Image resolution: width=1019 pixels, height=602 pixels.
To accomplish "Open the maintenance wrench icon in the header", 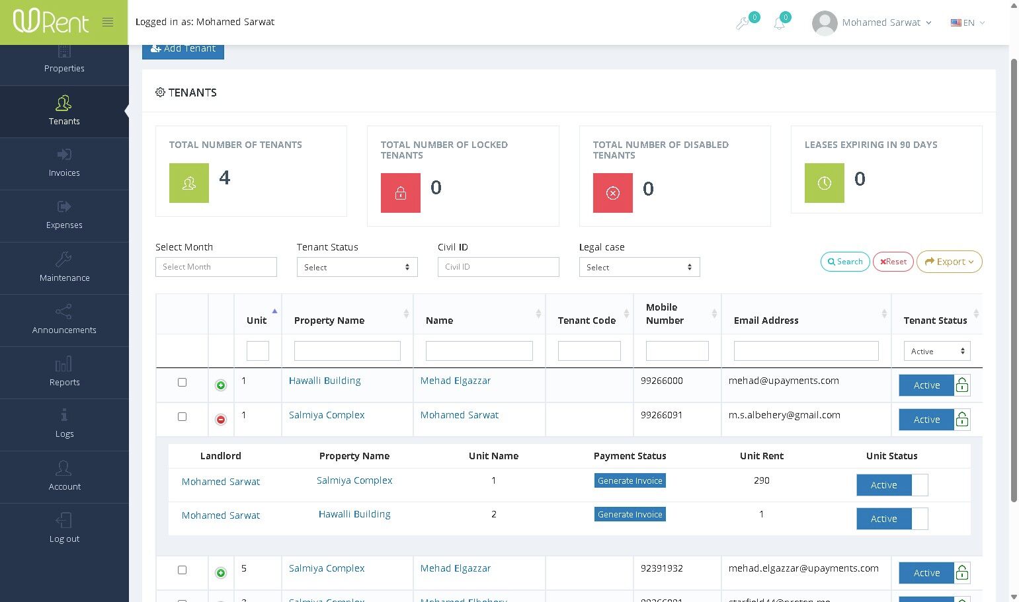I will pos(743,24).
